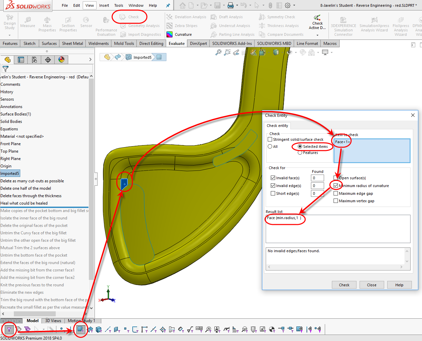The image size is (422, 341).
Task: Open the Display Style cube icon
Action: click(276, 52)
